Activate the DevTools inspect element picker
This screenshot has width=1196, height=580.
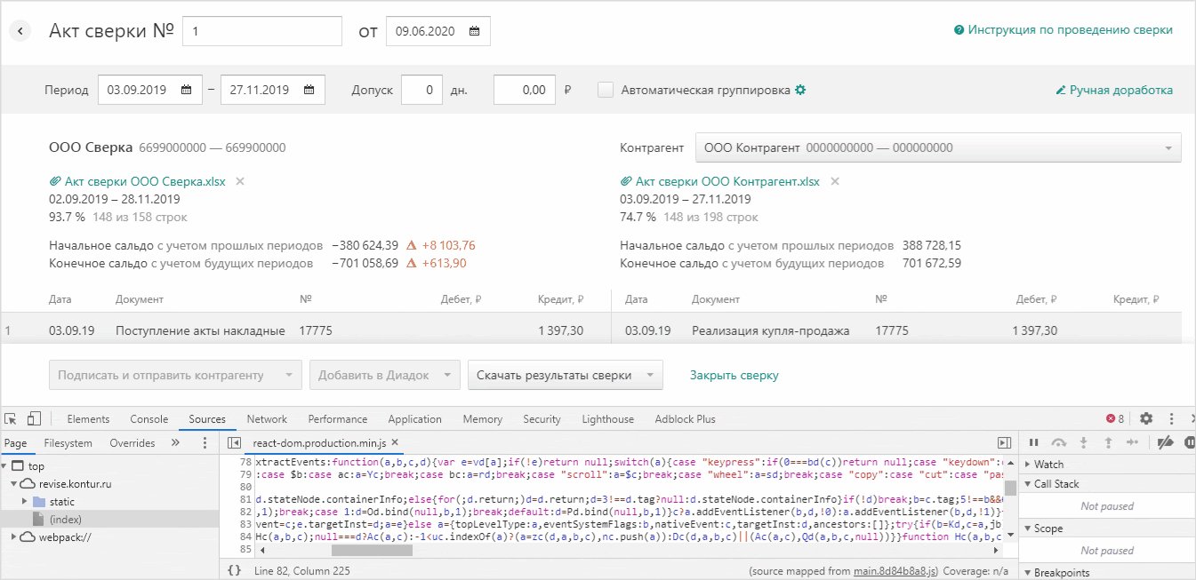coord(12,418)
